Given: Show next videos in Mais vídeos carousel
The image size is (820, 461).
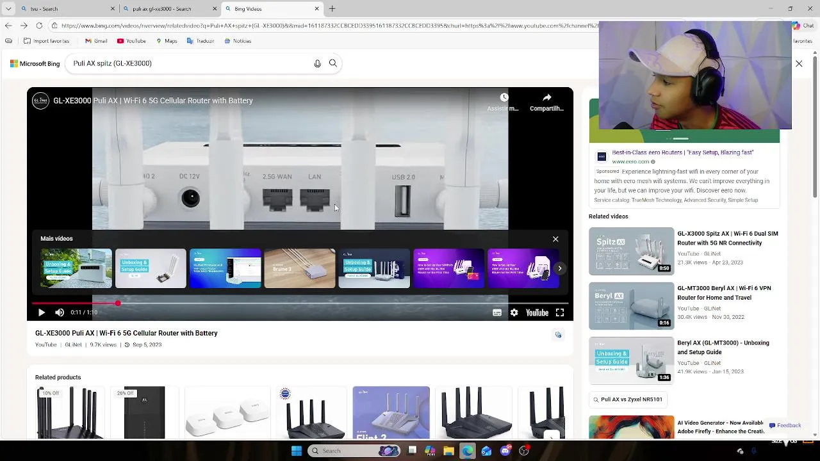Looking at the screenshot, I should point(560,269).
